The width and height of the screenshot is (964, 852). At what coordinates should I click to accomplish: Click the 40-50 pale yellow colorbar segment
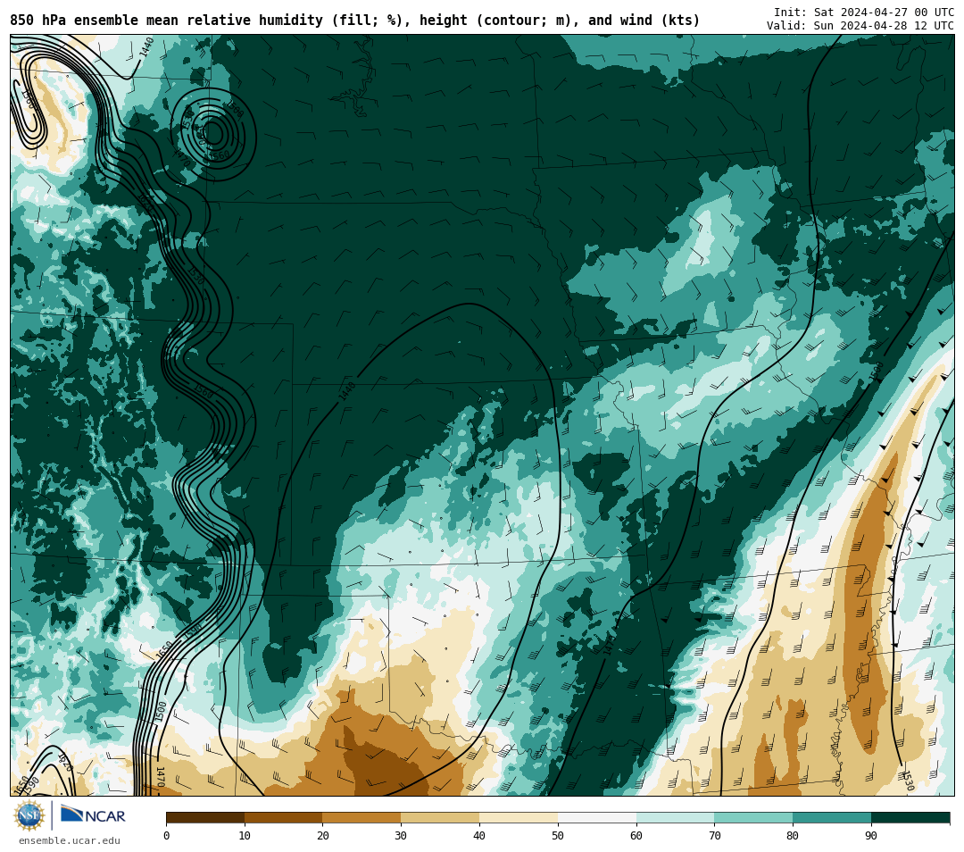pos(519,817)
